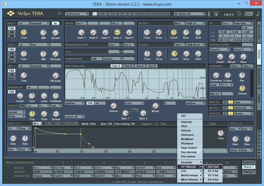Click the 290.1 Hz frequency field

(x=224, y=40)
